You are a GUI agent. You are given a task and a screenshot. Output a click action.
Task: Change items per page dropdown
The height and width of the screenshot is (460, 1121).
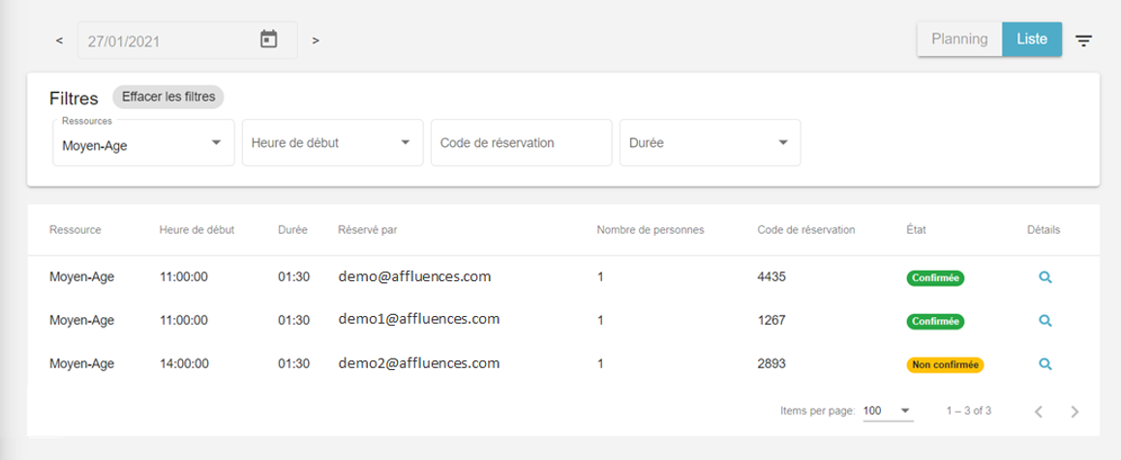pos(888,411)
